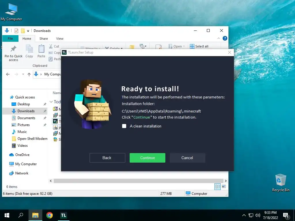Click the Copy icon in Clipboard group
The image size is (295, 221).
(x=29, y=49)
